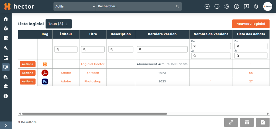Image resolution: width=276 pixels, height=129 pixels.
Task: Click the Éditeur column filter field
Action: point(66,49)
